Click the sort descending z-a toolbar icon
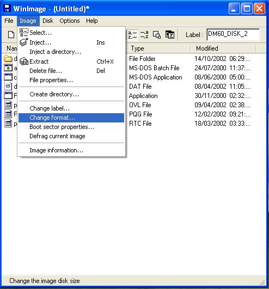The height and width of the screenshot is (289, 269). coord(144,35)
